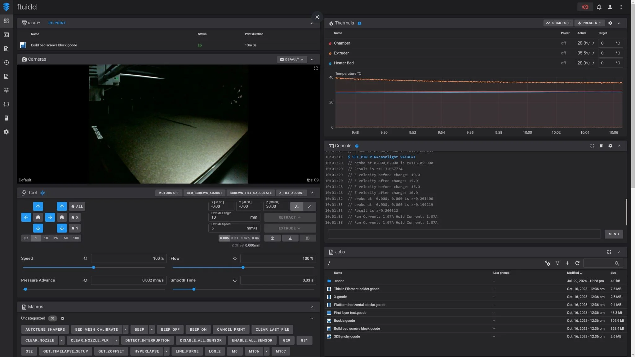Viewport: 635px width, 357px height.
Task: Run the BED_MESH_CALIBRATE macro
Action: (96, 329)
